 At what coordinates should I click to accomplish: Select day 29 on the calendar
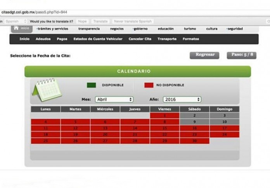[164, 141]
